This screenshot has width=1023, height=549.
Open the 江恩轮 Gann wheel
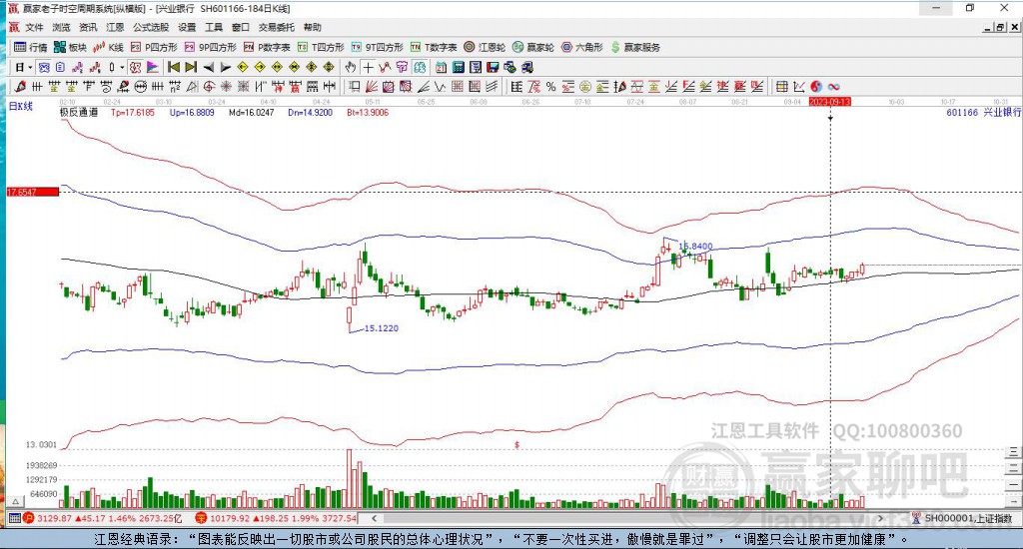pyautogui.click(x=485, y=47)
